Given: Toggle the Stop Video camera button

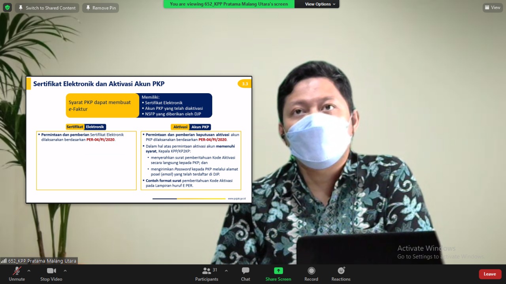Looking at the screenshot, I should [x=51, y=271].
